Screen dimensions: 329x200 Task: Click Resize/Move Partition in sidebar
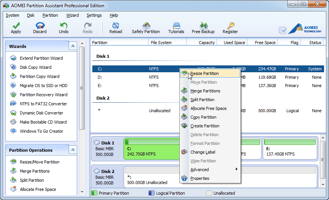(35, 162)
